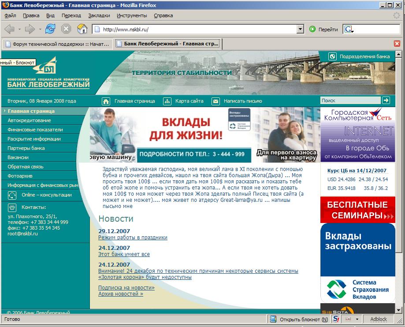Open the Справка menu

[163, 15]
